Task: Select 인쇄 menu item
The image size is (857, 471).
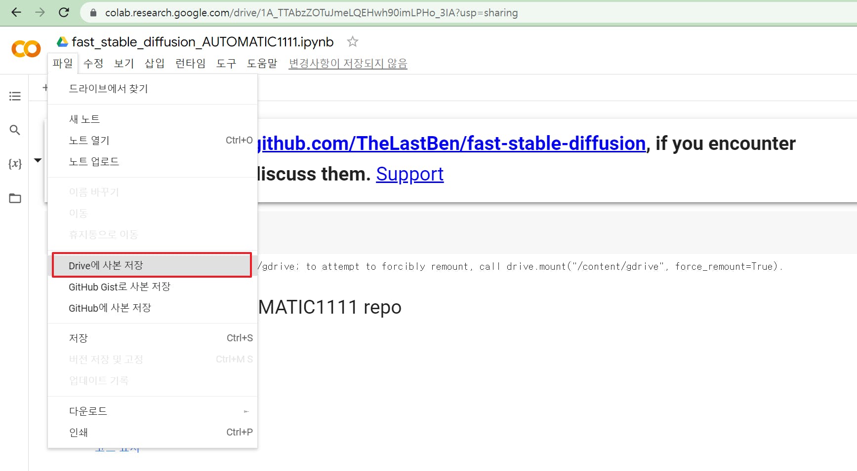Action: (x=153, y=432)
